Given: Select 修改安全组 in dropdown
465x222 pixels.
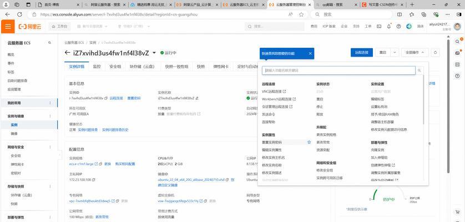Looking at the screenshot, I should pos(325,170).
